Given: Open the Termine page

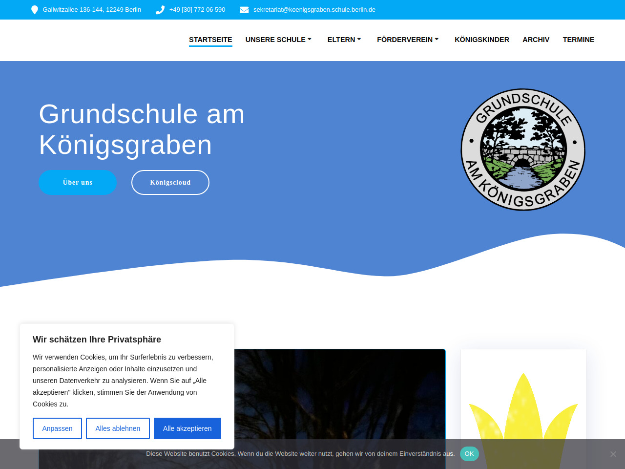Looking at the screenshot, I should (x=578, y=40).
